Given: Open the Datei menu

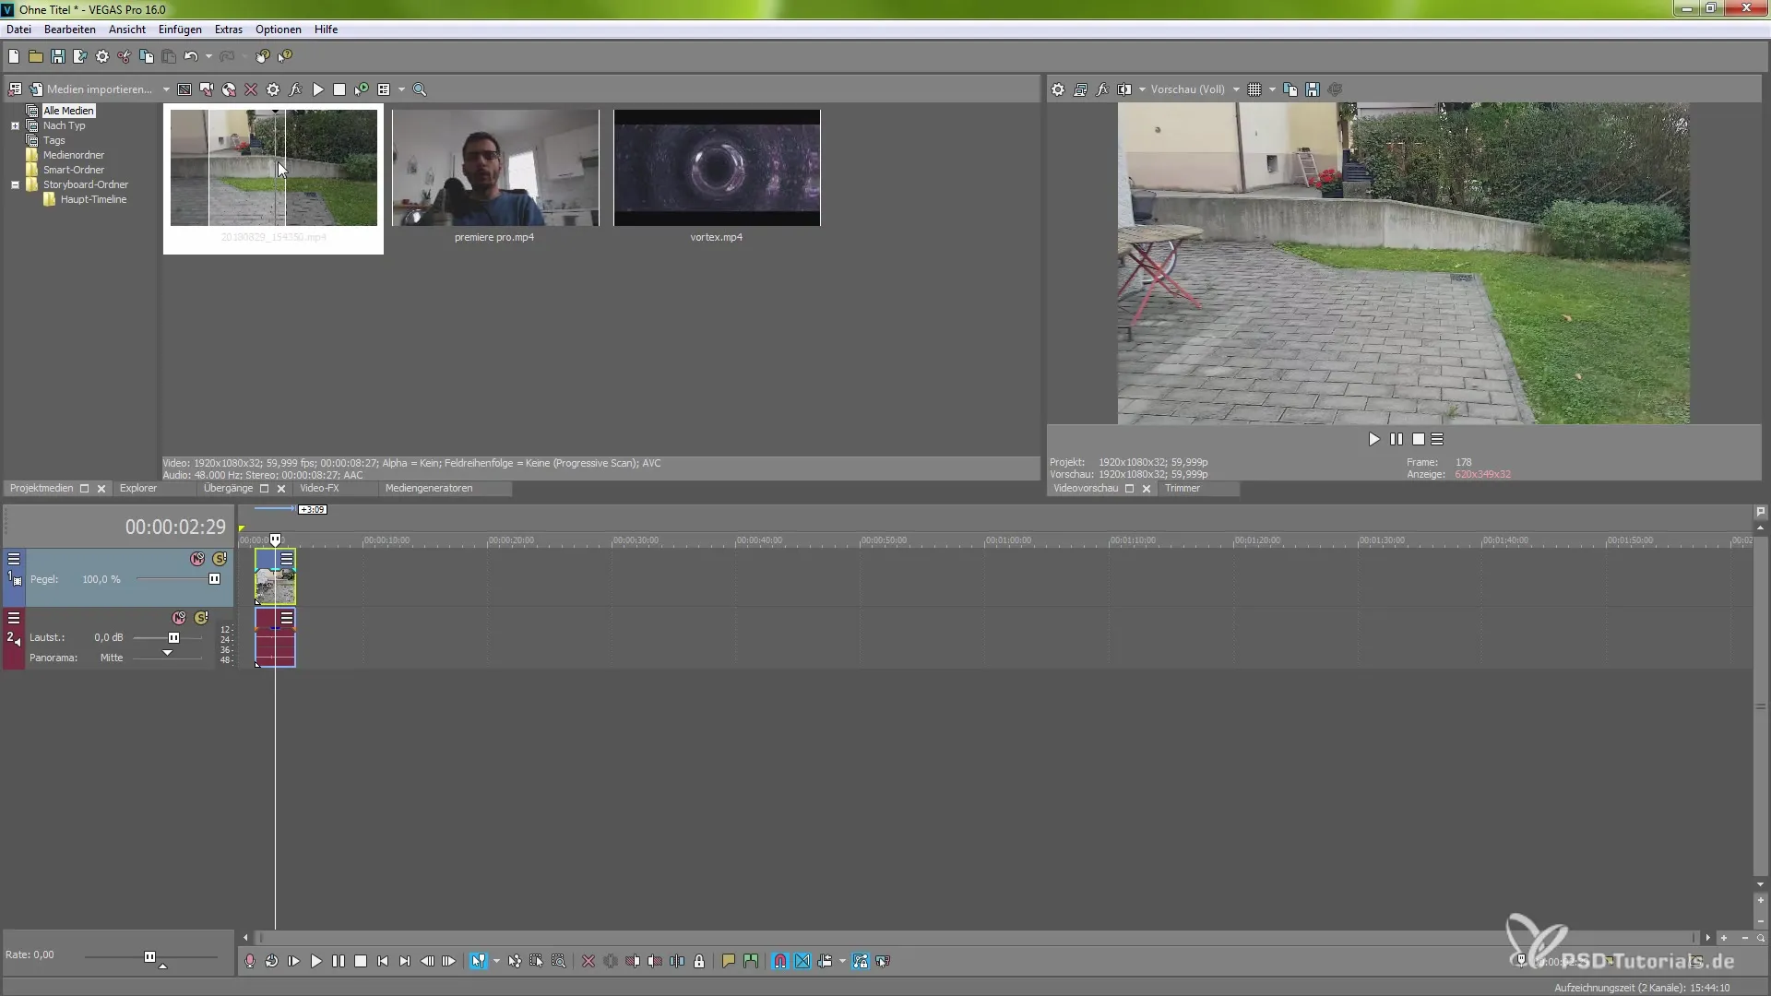Looking at the screenshot, I should [18, 30].
